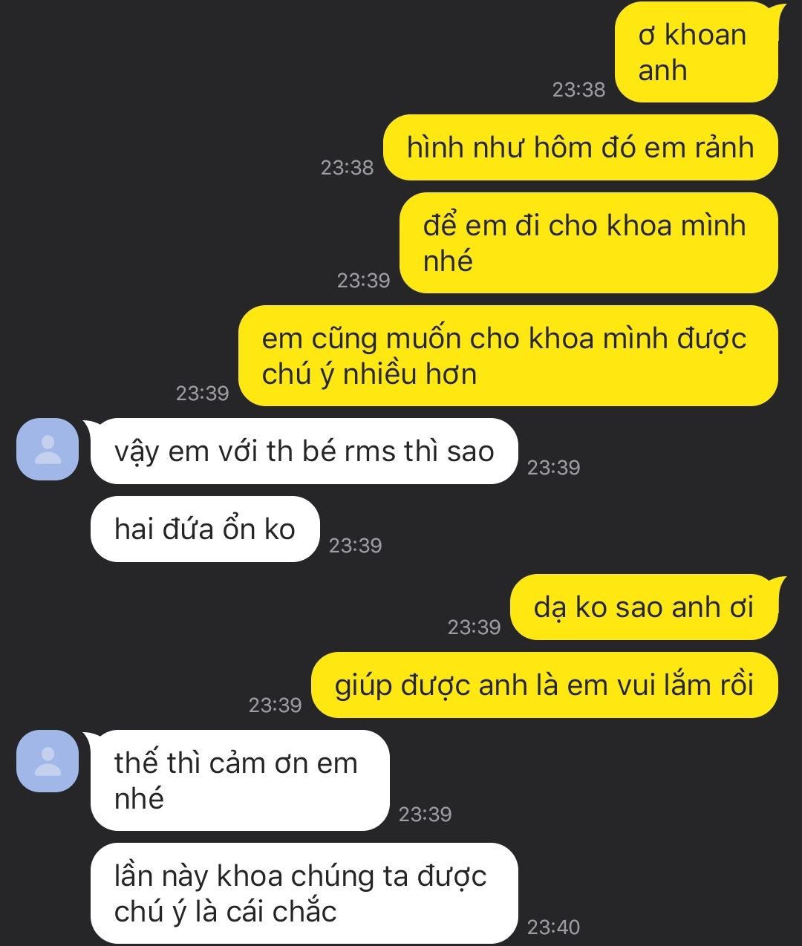Select the 'vậy em với th bé rms thì sao' bubble
This screenshot has width=802, height=946.
(x=301, y=451)
